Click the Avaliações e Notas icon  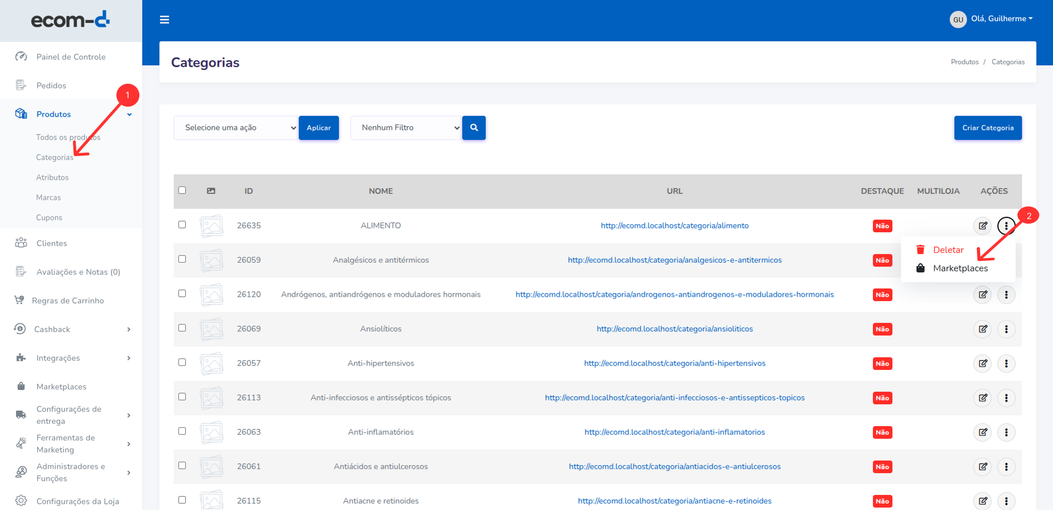coord(21,271)
